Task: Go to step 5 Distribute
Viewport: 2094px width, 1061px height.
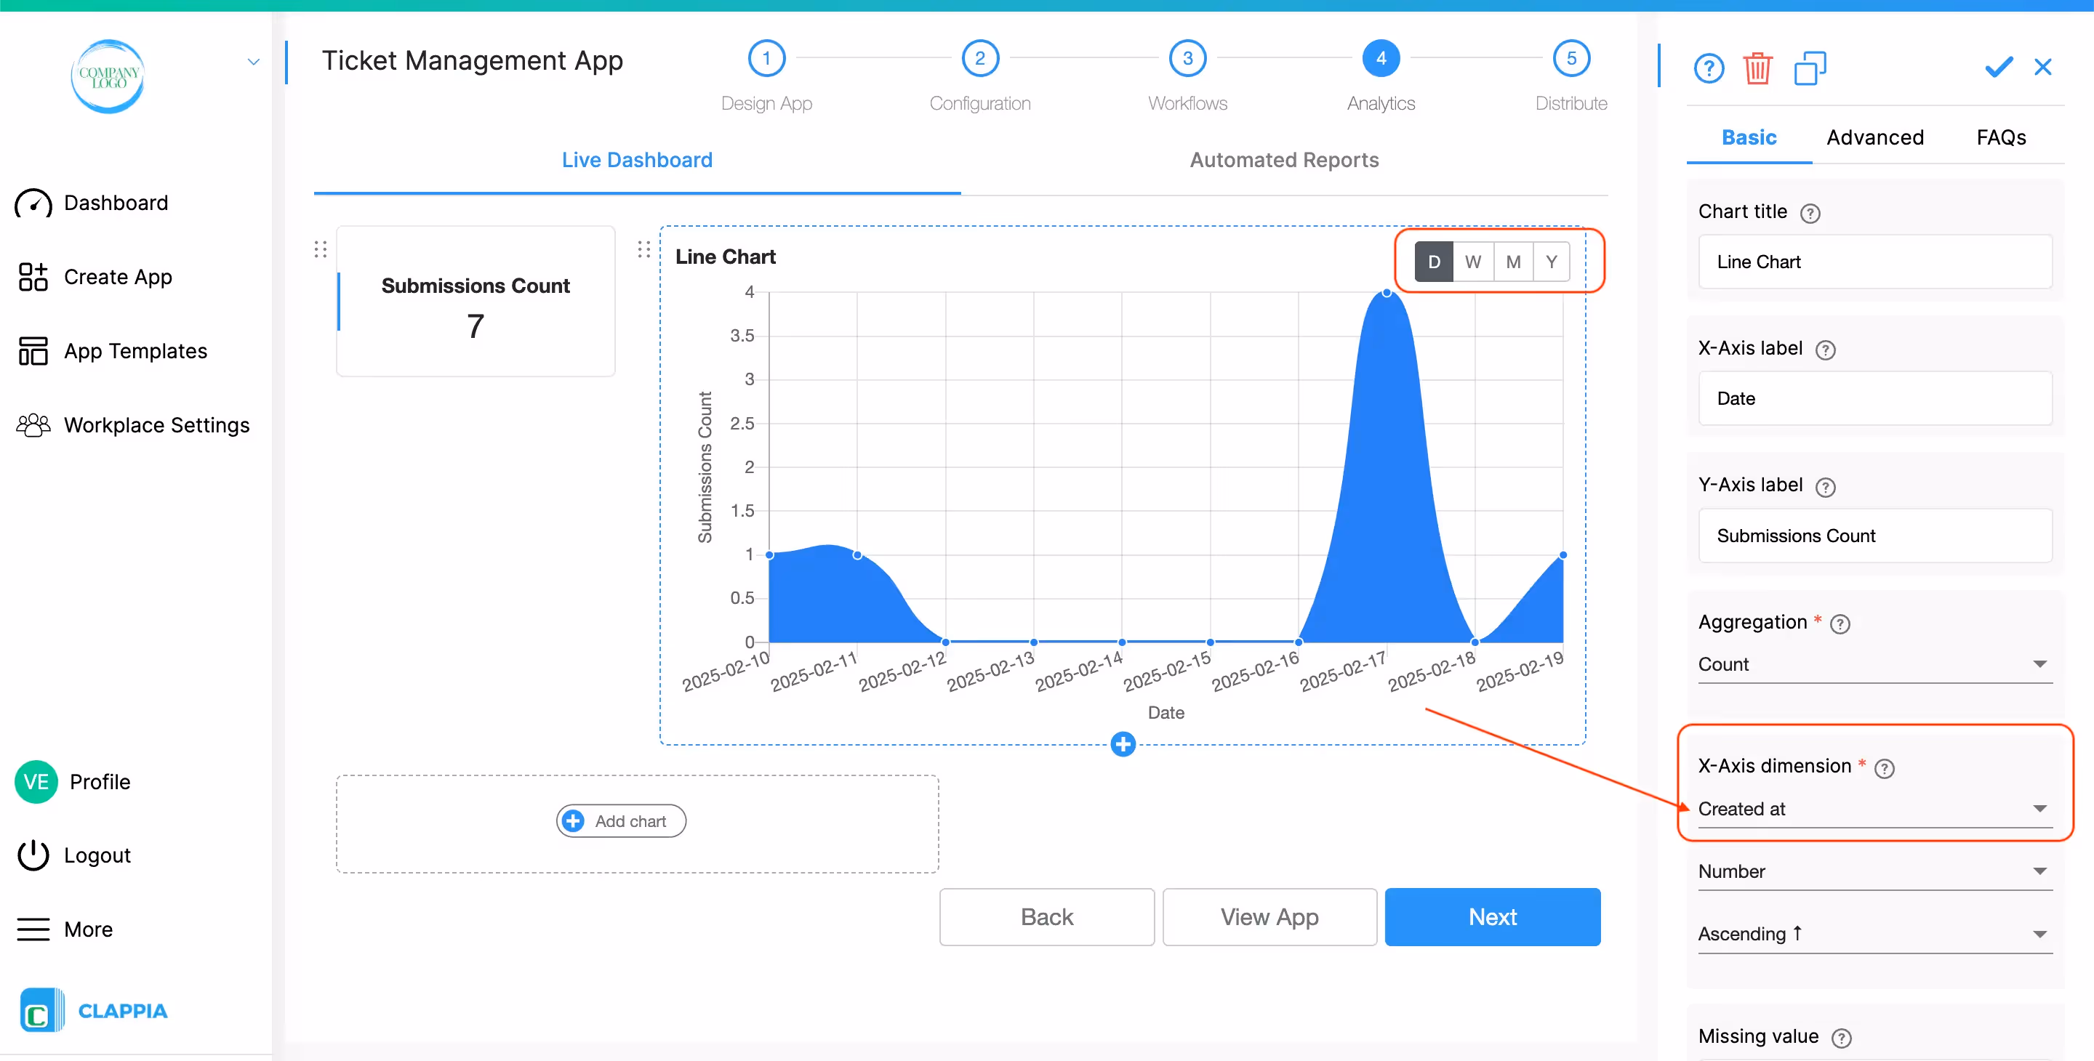Action: [1570, 58]
